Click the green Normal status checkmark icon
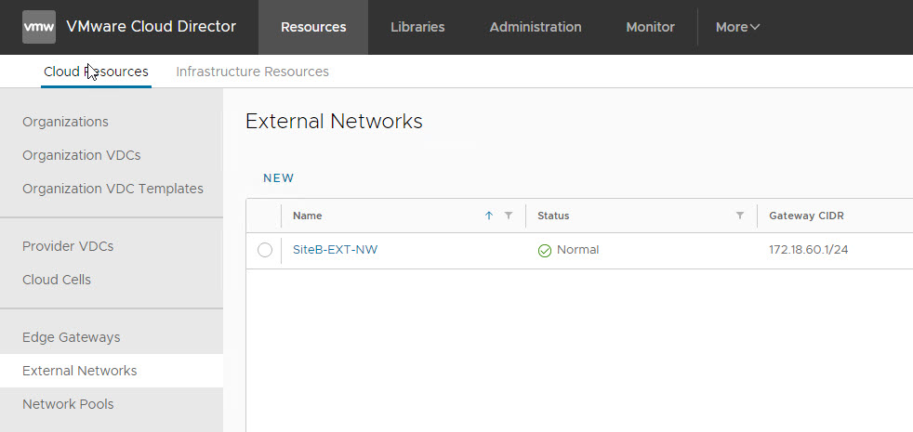Screen dimensions: 913x432 [545, 250]
